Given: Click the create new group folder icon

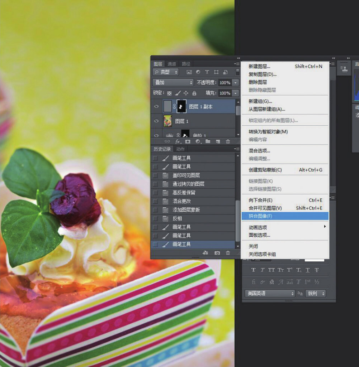Looking at the screenshot, I should click(x=208, y=141).
